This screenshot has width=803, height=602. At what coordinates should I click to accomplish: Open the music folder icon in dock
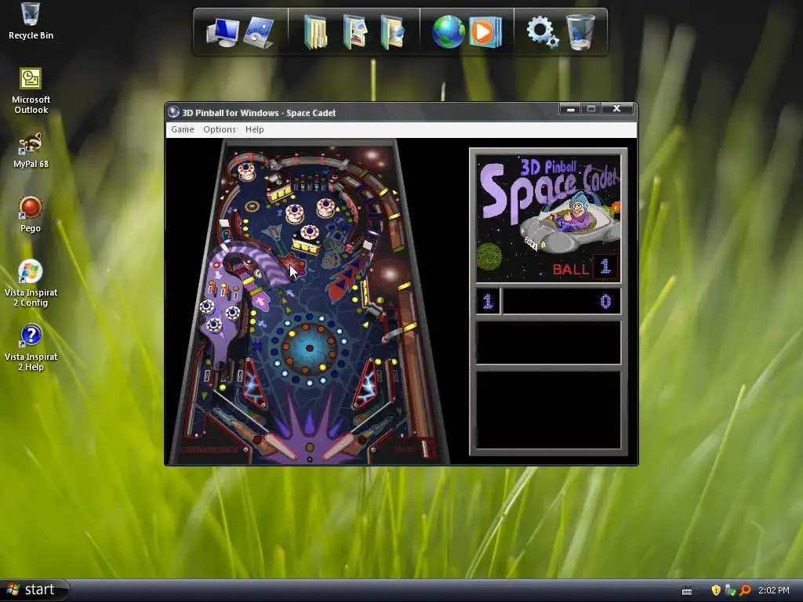click(392, 32)
